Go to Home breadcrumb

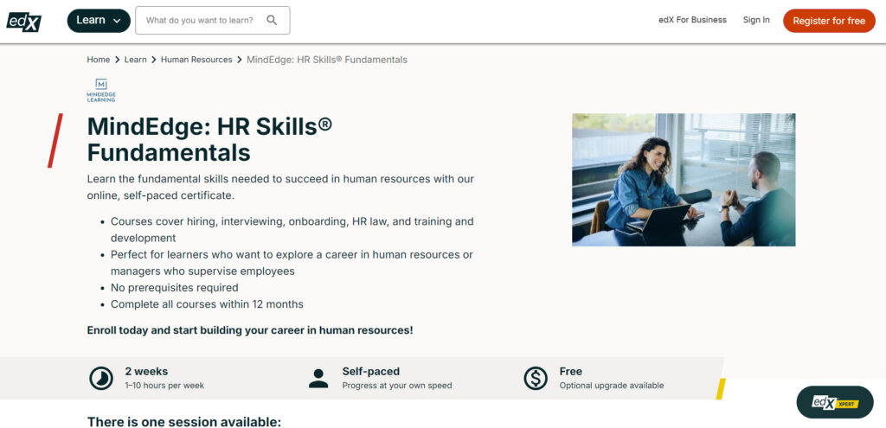coord(99,60)
